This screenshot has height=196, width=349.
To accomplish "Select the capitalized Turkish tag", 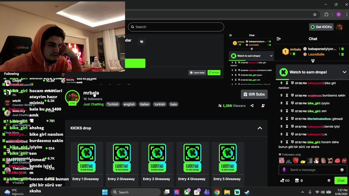I will point(113,104).
